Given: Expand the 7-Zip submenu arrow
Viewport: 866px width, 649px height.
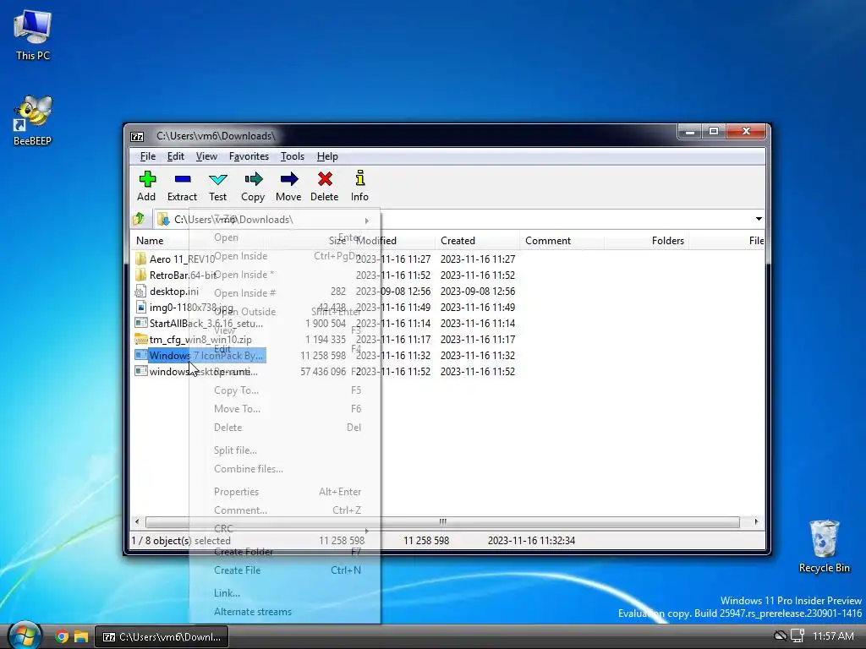Looking at the screenshot, I should click(366, 221).
